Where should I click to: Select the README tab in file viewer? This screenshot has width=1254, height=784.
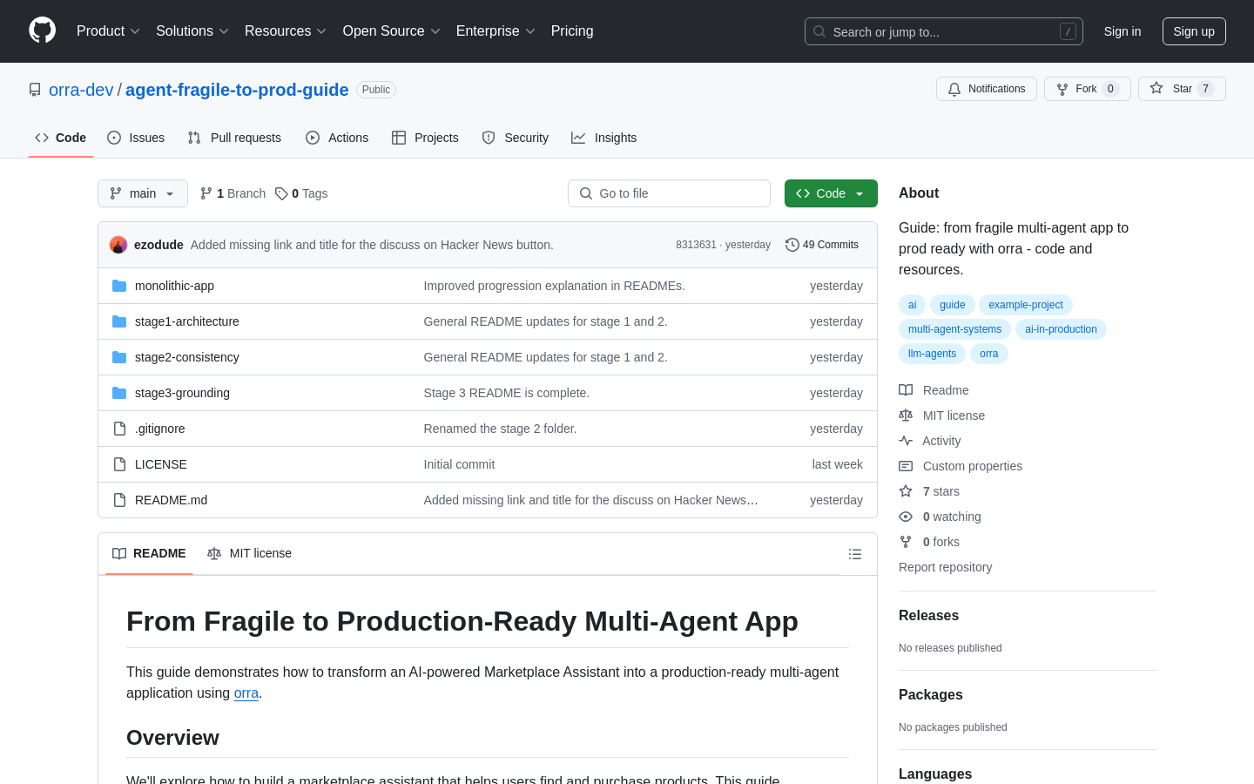(x=149, y=554)
